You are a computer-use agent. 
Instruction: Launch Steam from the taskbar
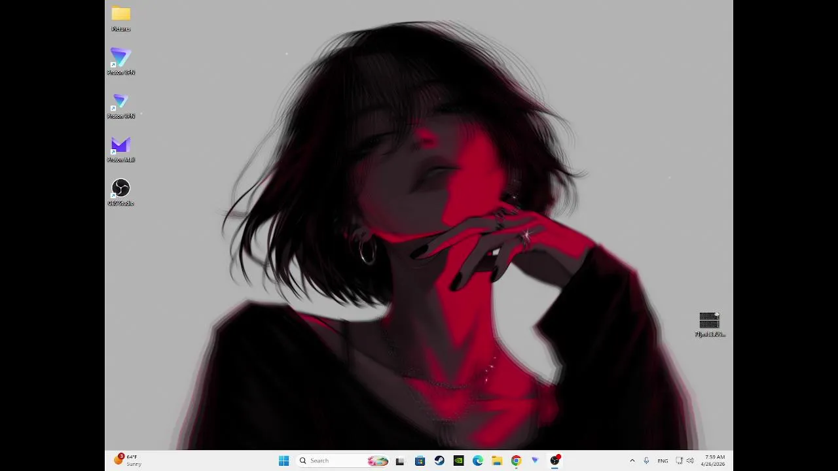point(439,461)
